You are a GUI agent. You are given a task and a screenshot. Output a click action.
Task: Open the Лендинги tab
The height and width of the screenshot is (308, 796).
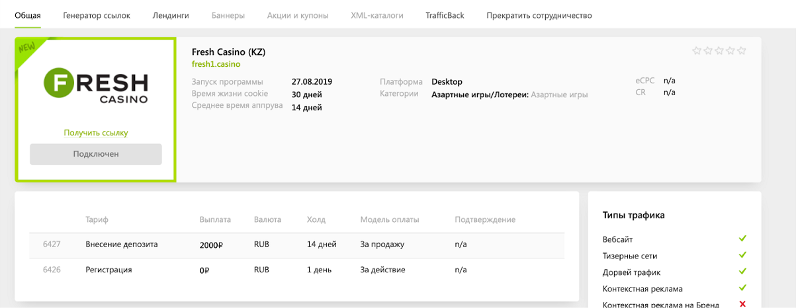[x=171, y=15]
